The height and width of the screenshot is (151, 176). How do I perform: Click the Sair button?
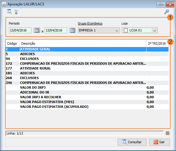pos(159,142)
